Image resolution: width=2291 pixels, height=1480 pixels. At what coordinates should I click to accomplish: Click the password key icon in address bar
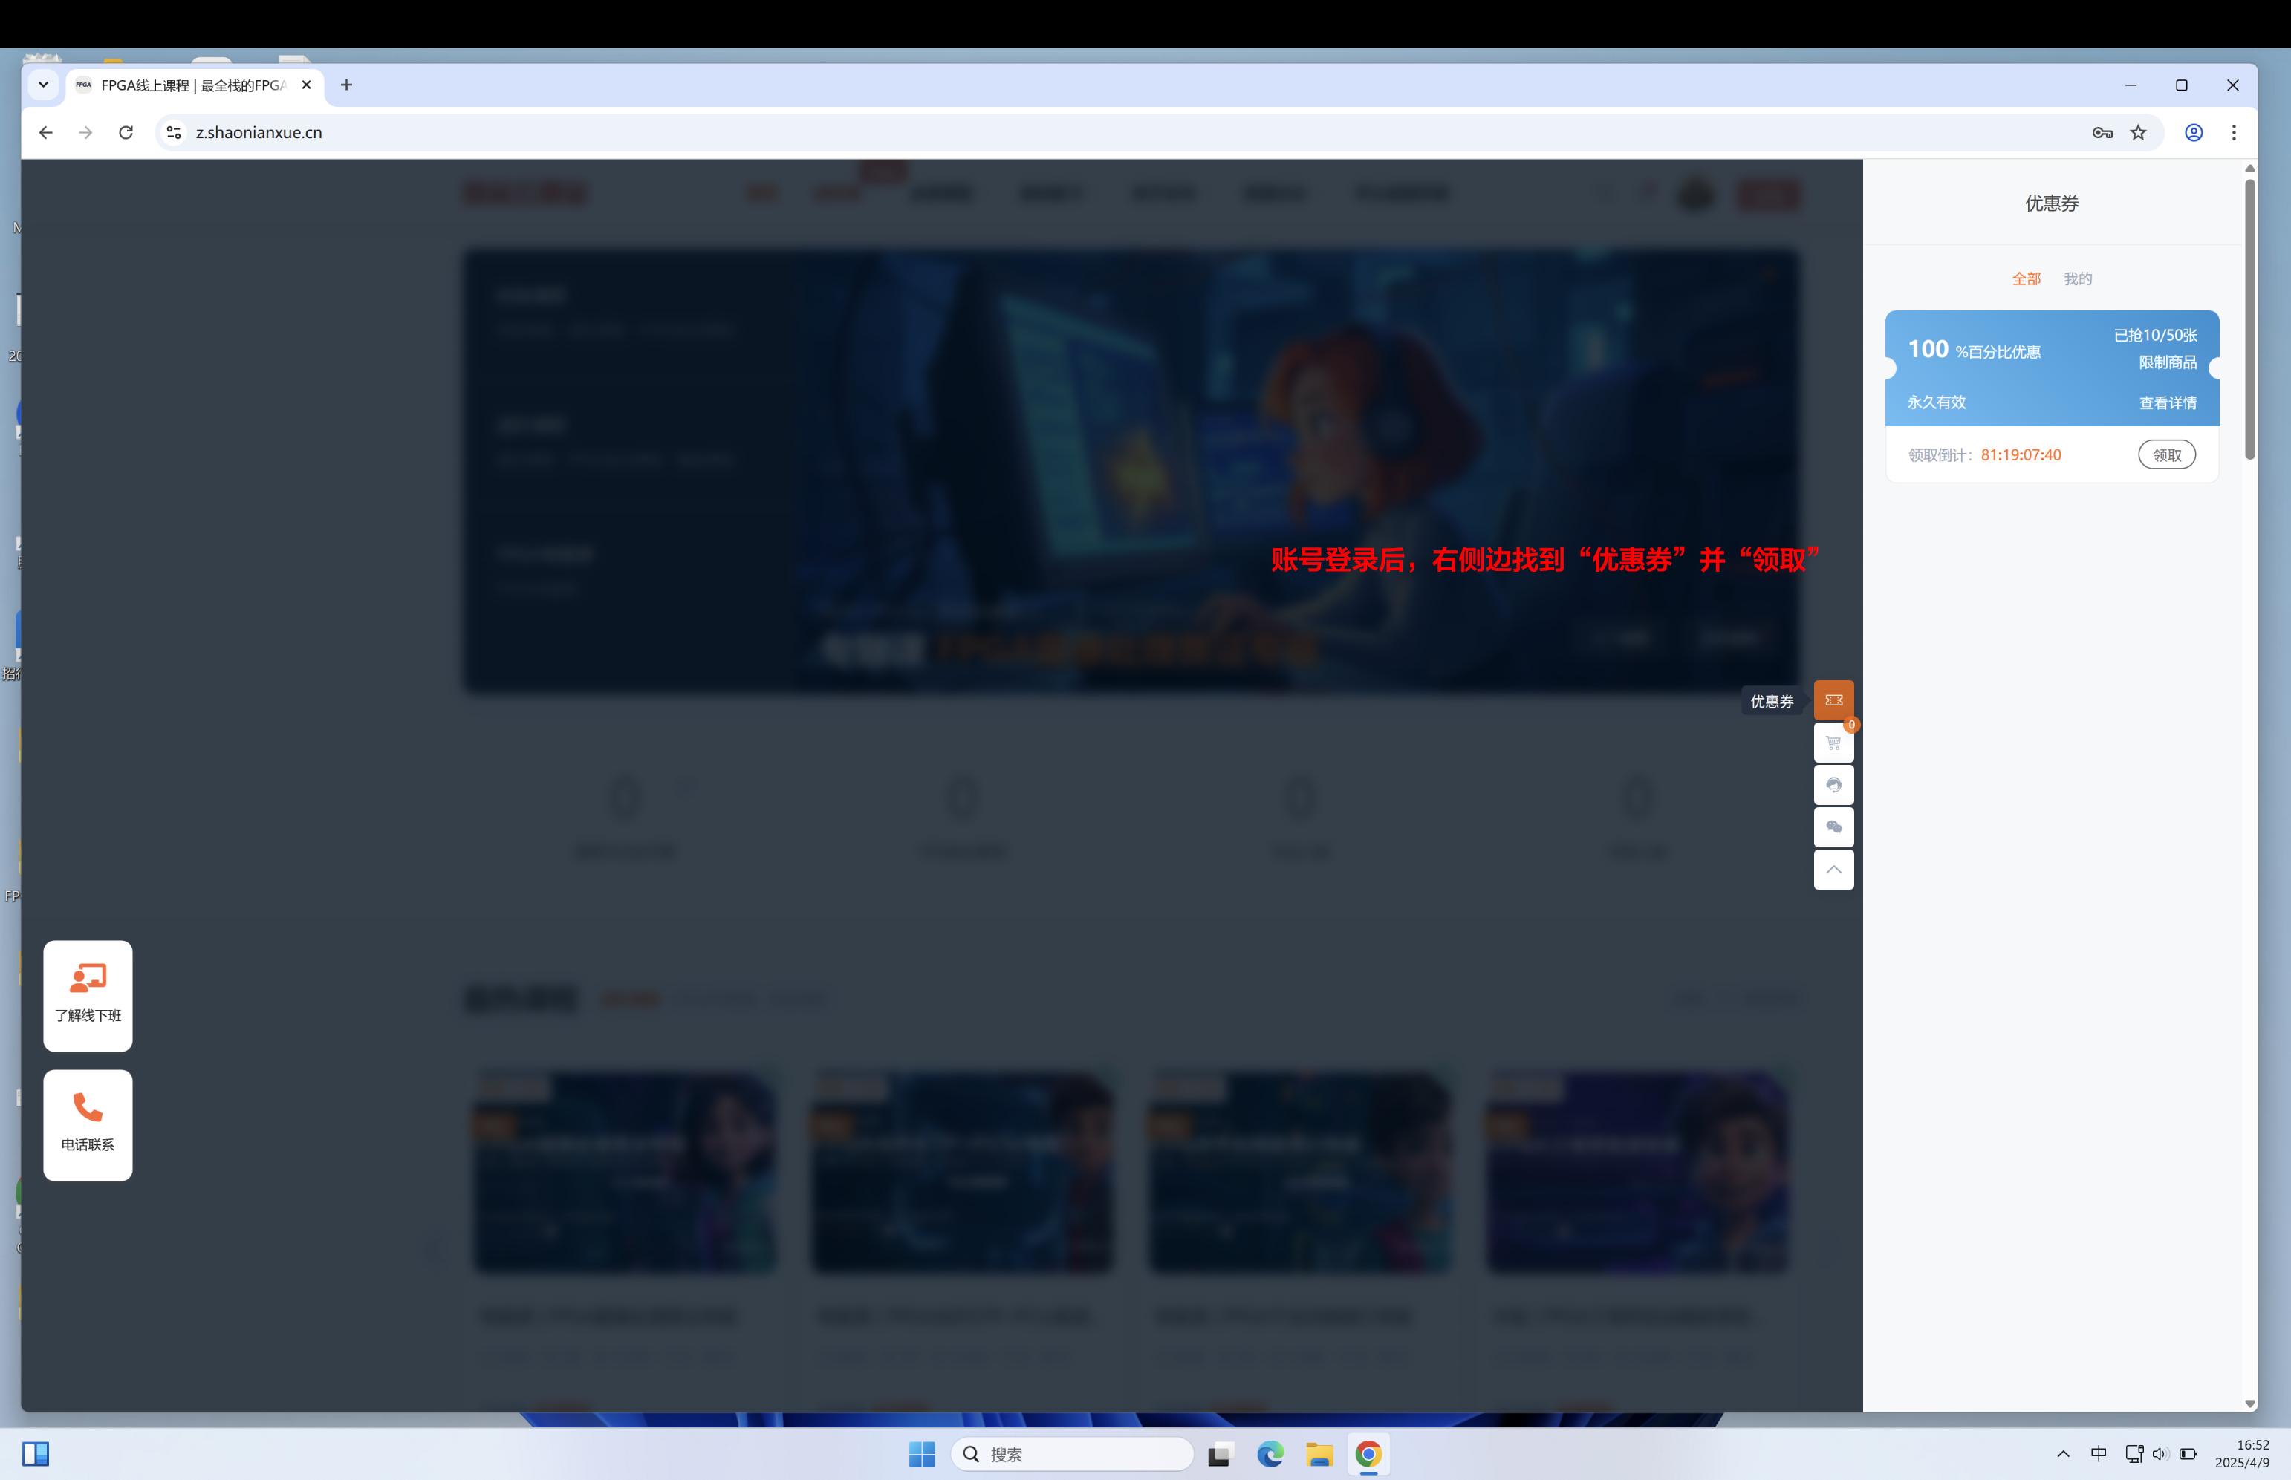point(2102,133)
